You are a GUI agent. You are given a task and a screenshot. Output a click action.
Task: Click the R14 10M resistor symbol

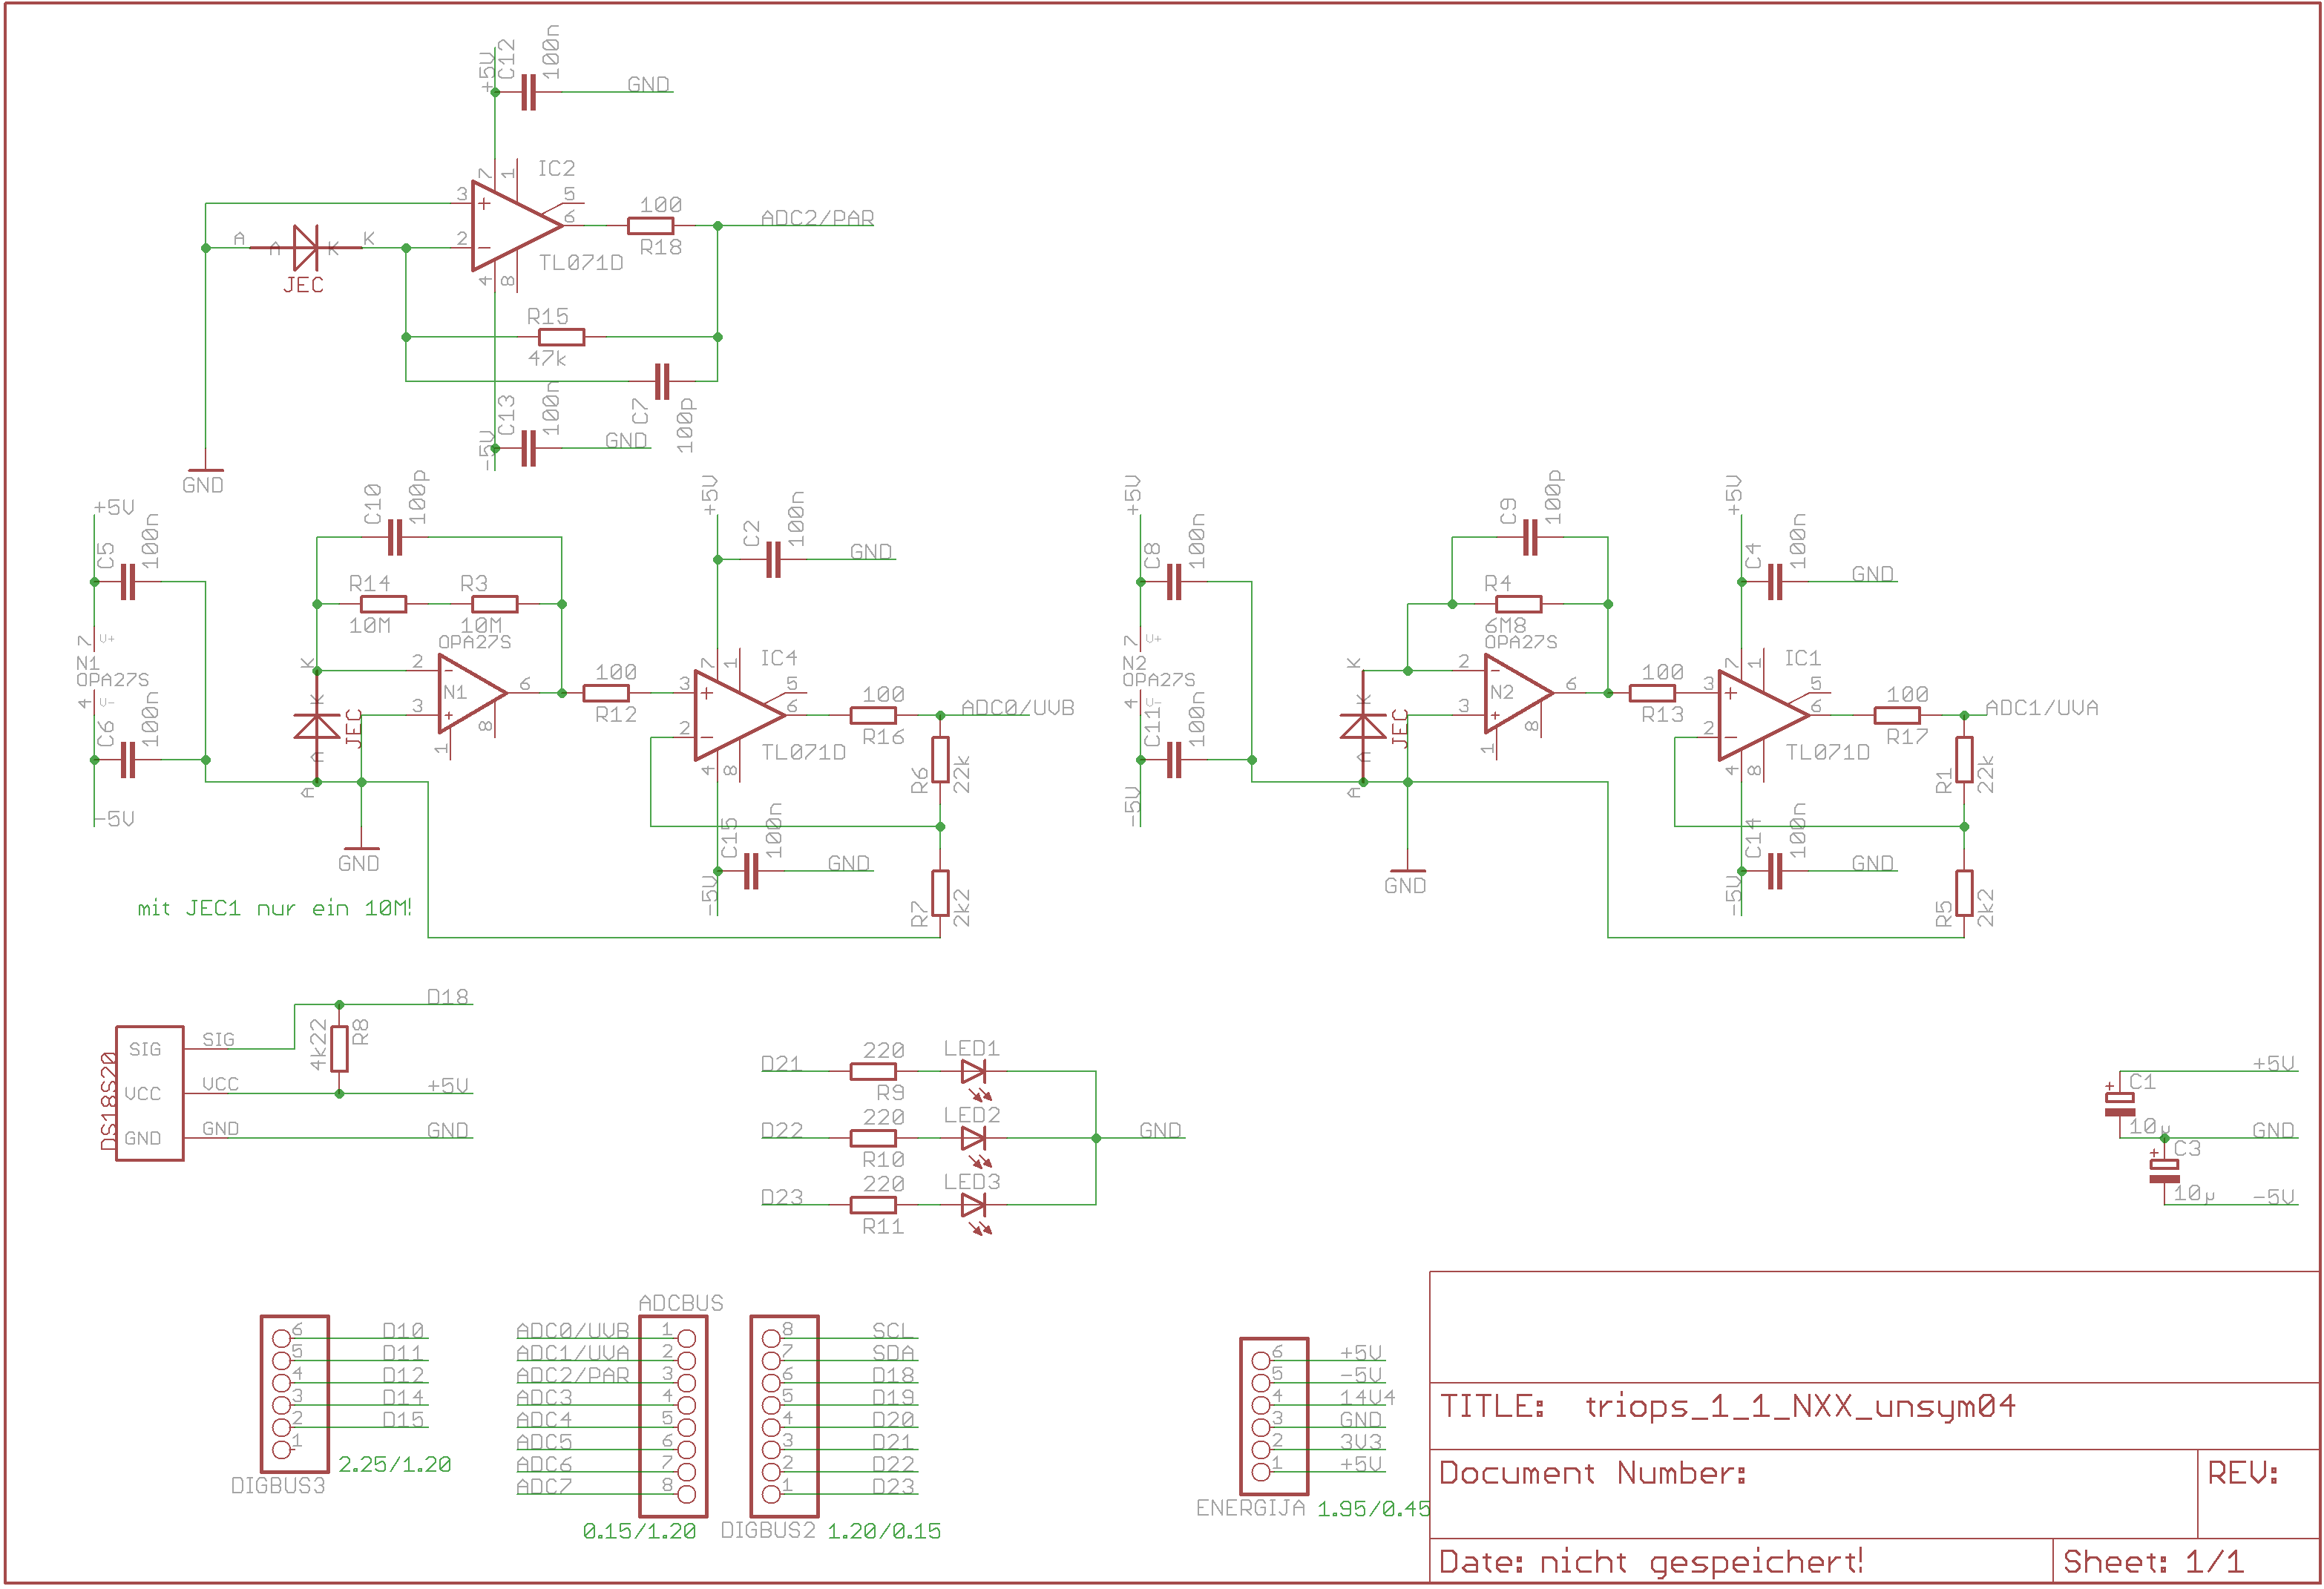(383, 604)
